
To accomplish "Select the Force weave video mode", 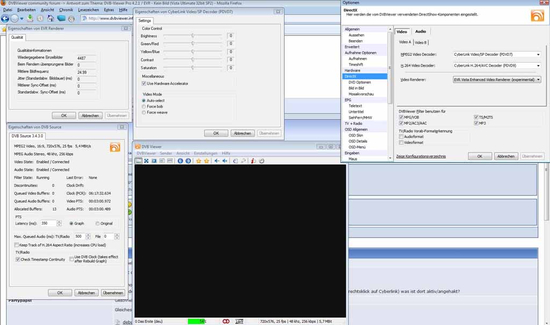I will [143, 112].
